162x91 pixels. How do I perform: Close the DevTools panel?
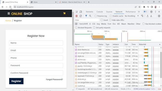tap(159, 12)
